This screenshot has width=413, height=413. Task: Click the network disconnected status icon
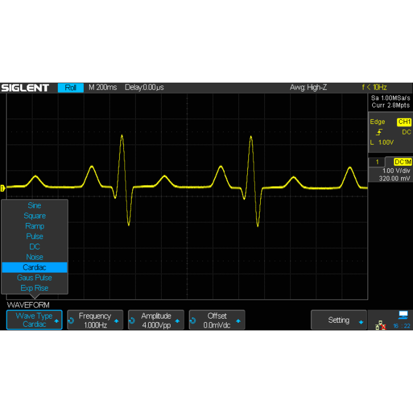point(381,325)
